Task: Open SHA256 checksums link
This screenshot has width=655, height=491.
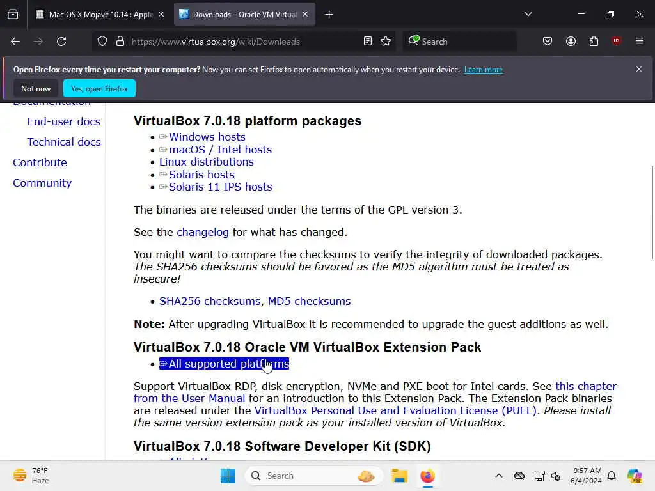Action: point(210,302)
